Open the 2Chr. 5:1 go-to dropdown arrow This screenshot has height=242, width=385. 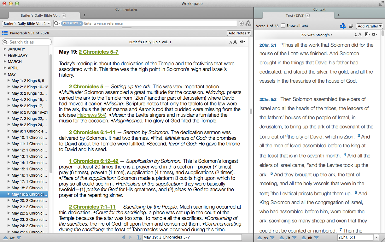point(376,237)
